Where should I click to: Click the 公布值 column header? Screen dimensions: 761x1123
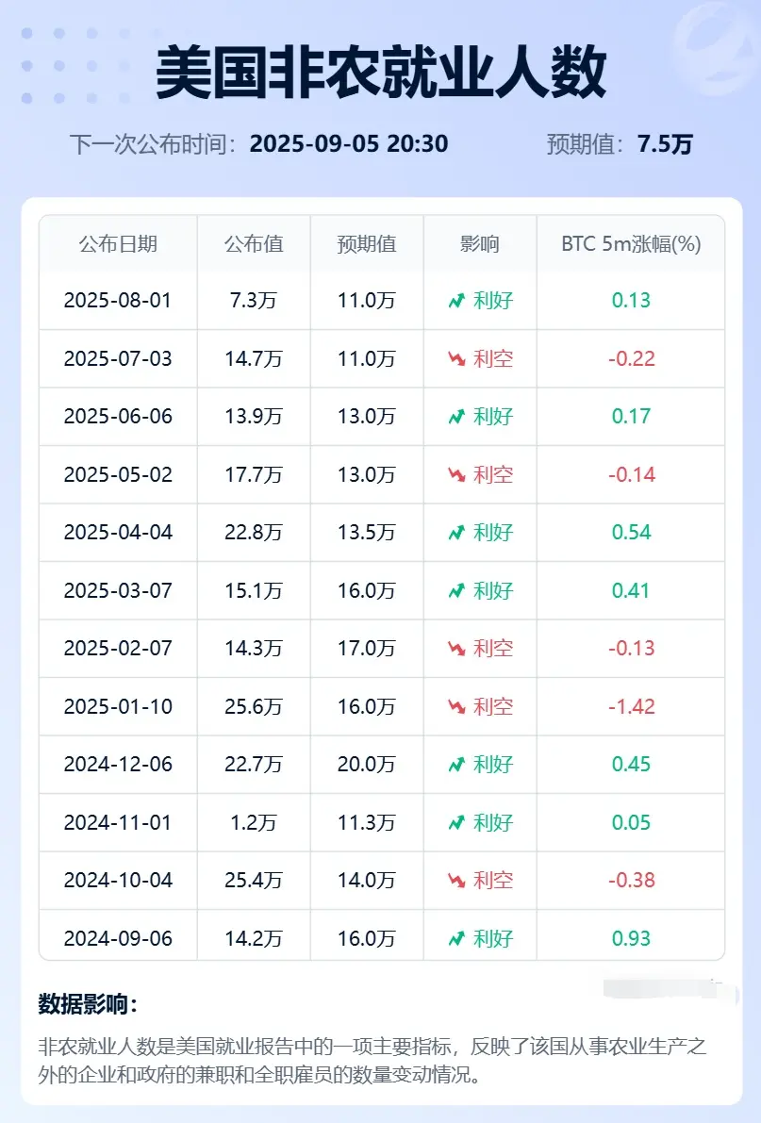pyautogui.click(x=254, y=244)
